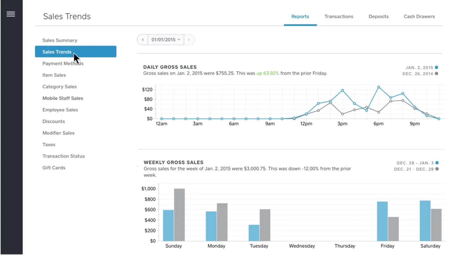The width and height of the screenshot is (453, 255).
Task: Open the Category Sales report
Action: (60, 86)
